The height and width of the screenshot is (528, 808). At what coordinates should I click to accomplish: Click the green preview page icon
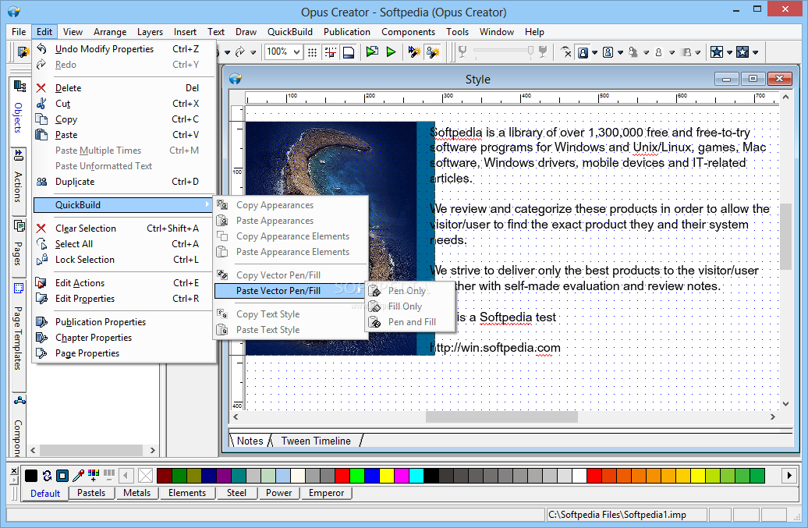372,51
